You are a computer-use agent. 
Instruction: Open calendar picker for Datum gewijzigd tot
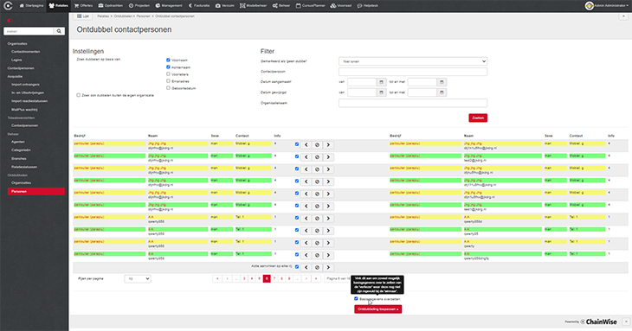442,92
